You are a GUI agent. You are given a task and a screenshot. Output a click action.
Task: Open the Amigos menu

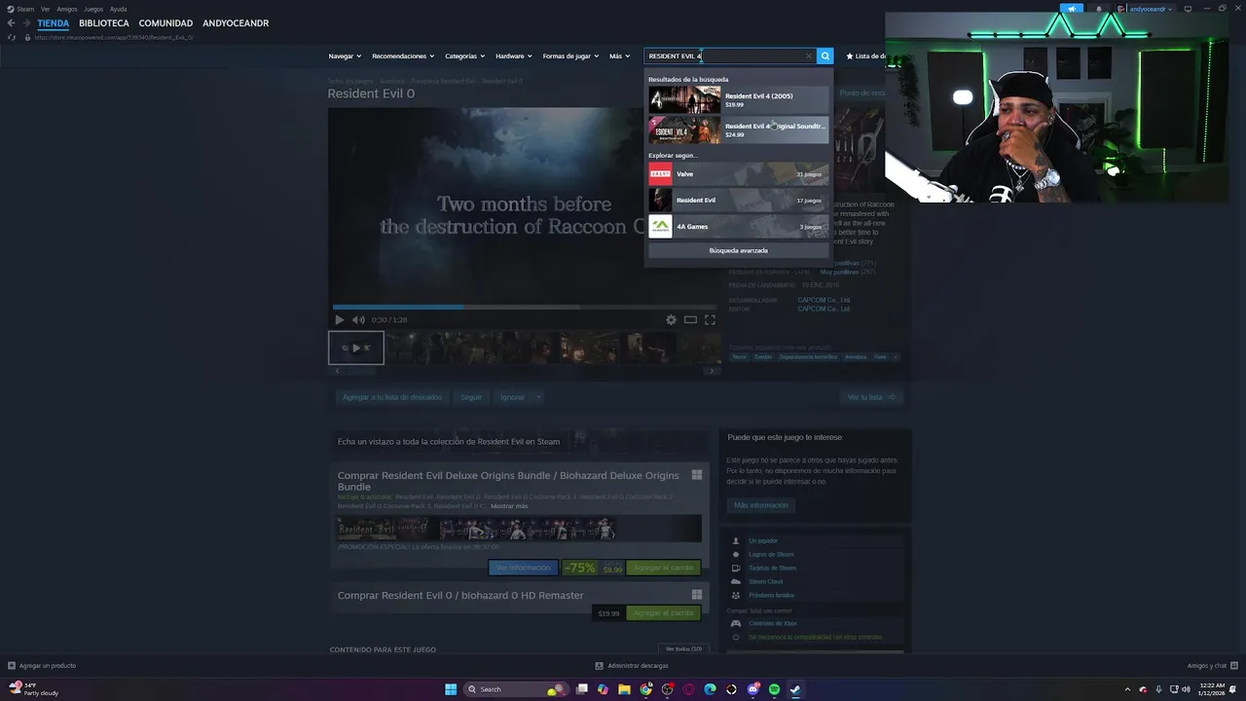pyautogui.click(x=67, y=9)
